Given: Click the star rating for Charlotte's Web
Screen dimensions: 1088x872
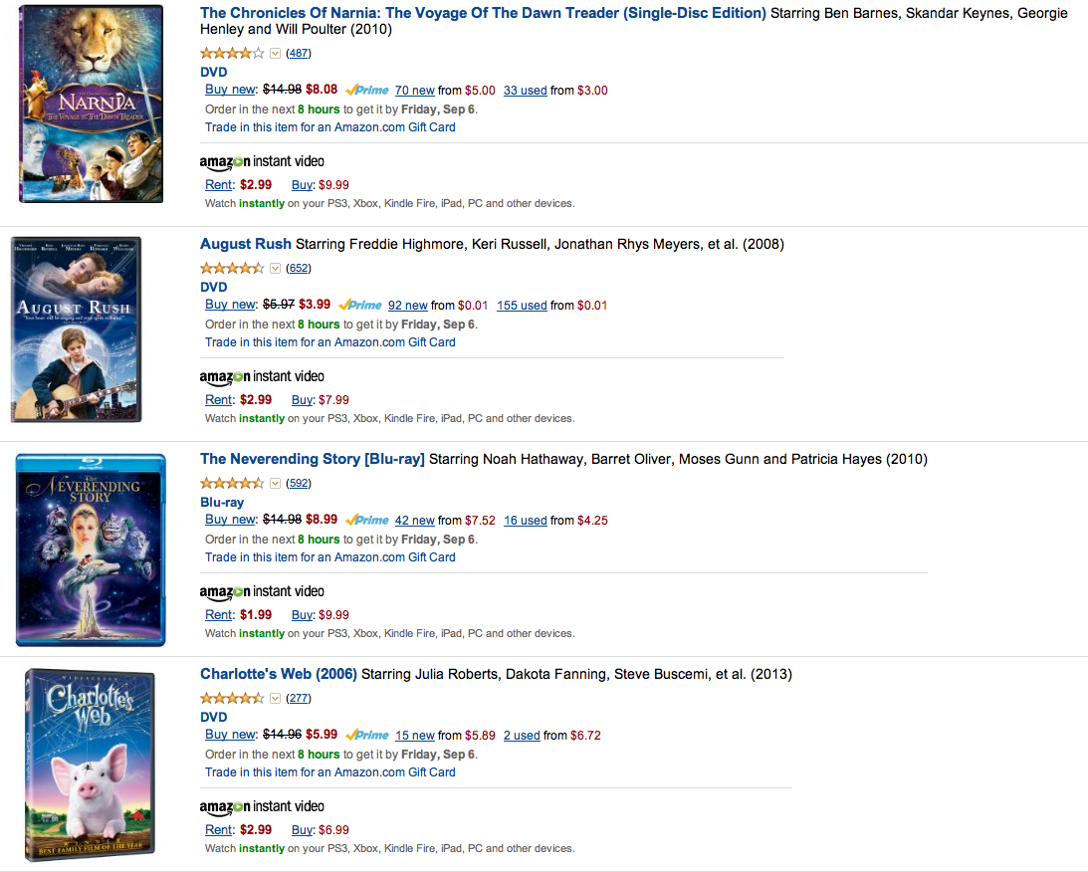Looking at the screenshot, I should pyautogui.click(x=232, y=698).
